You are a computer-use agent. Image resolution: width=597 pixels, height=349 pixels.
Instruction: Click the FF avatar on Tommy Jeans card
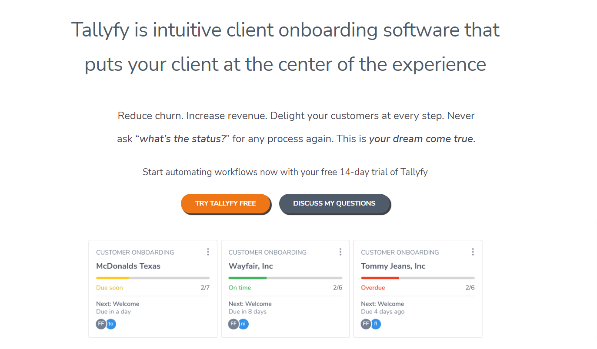point(366,324)
